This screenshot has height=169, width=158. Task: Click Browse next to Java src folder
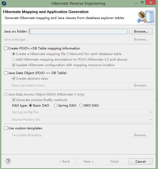tap(141, 31)
